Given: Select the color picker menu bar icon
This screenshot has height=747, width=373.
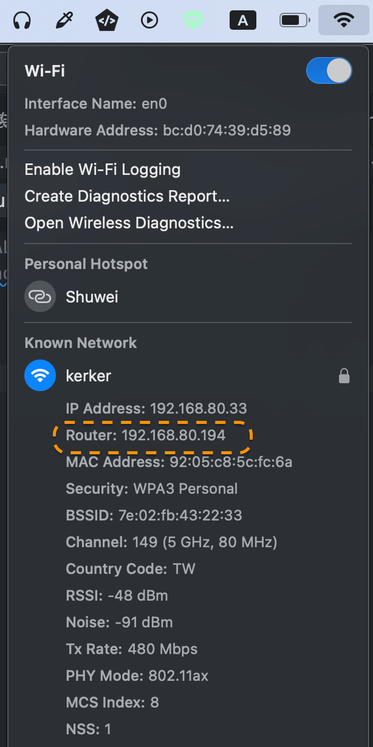Looking at the screenshot, I should (x=64, y=19).
